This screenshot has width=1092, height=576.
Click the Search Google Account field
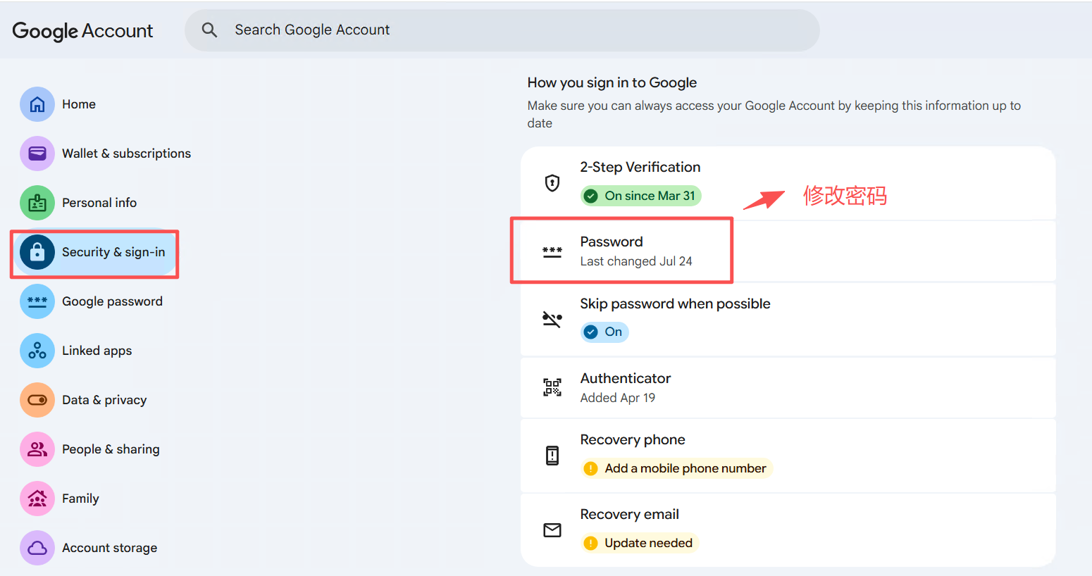pos(502,30)
